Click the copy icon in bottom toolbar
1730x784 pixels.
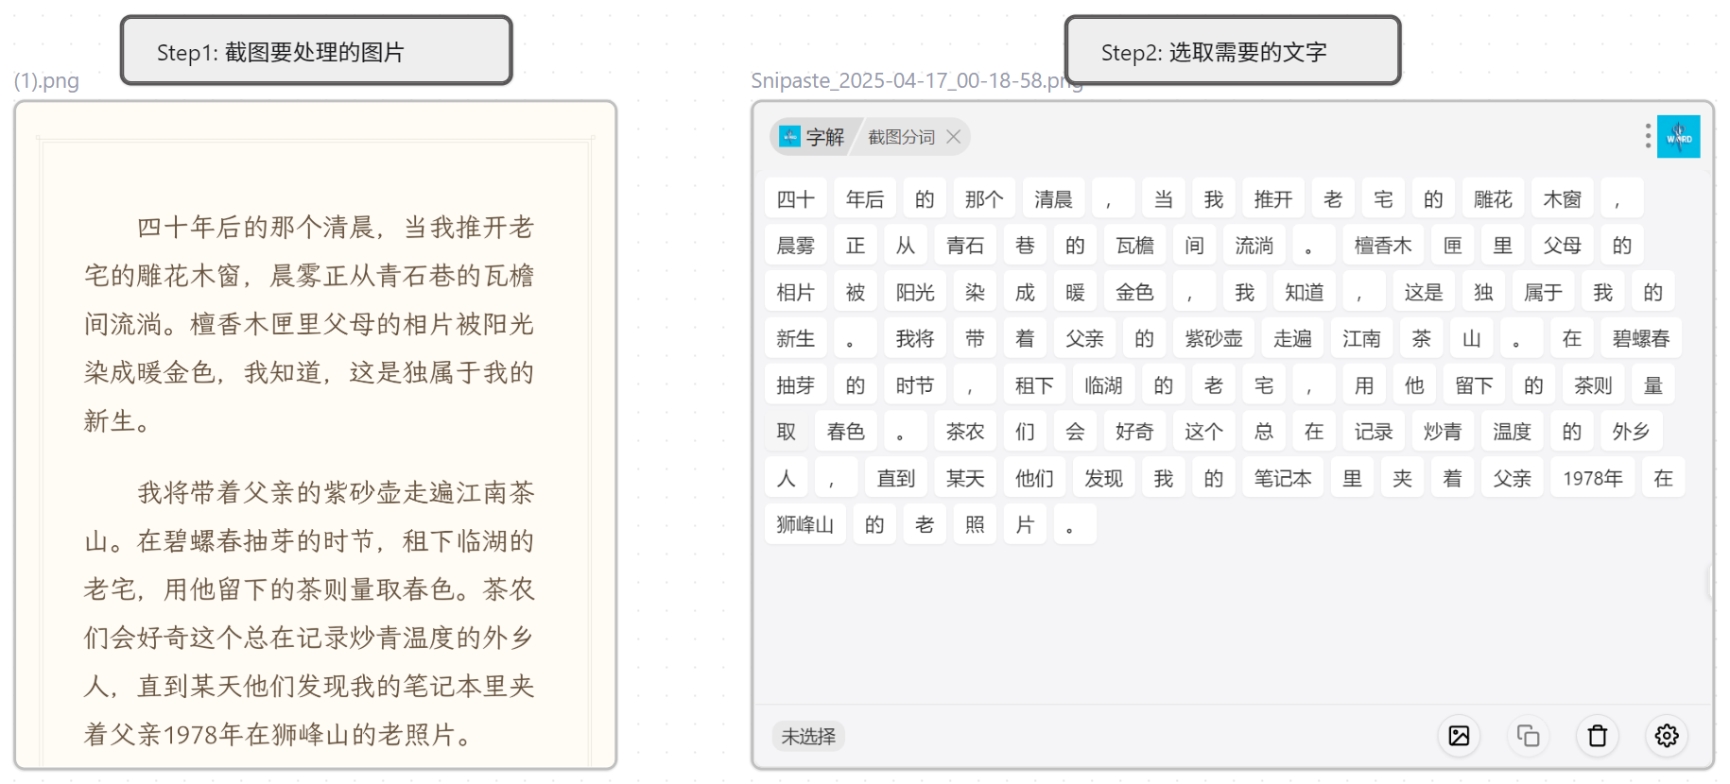(1528, 736)
